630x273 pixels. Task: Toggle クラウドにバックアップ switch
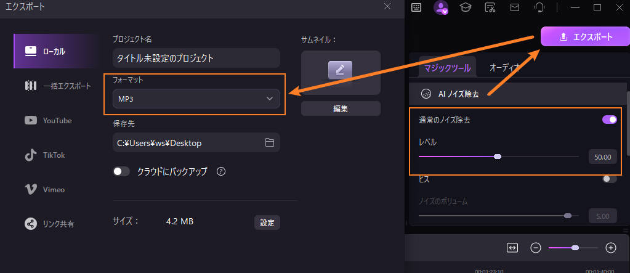click(122, 171)
